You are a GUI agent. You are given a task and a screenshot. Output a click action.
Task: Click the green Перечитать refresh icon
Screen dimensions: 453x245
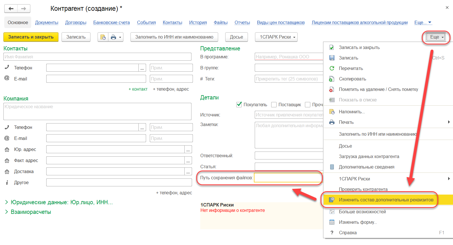(x=332, y=68)
